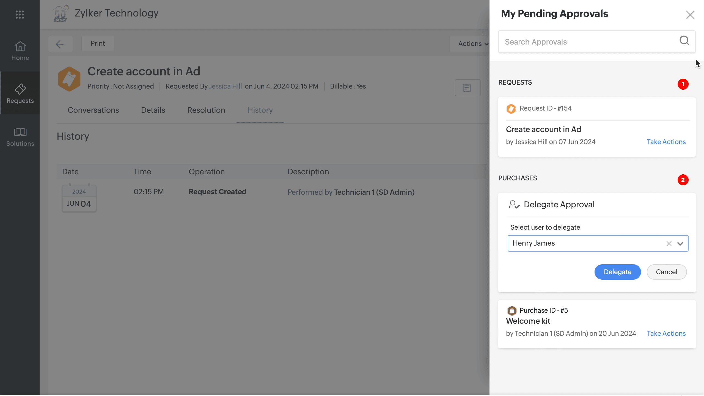
Task: Click the notes icon beside request header
Action: (x=467, y=88)
